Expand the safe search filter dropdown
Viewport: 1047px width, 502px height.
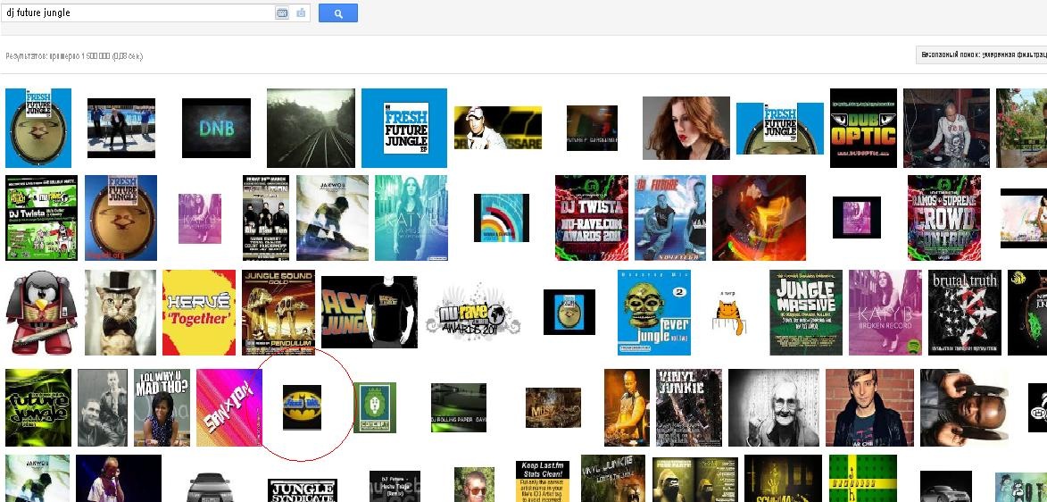pyautogui.click(x=981, y=55)
